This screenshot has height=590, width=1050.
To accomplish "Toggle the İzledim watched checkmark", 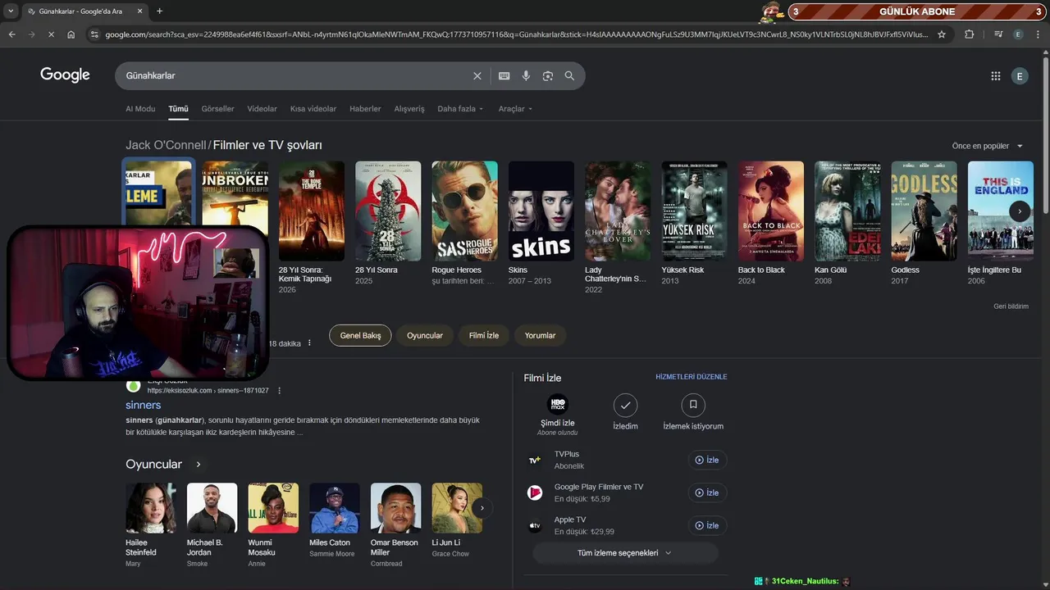I will [625, 405].
